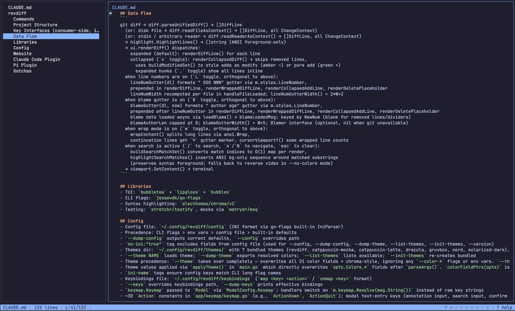This screenshot has width=515, height=311.
Task: Click the Ø no-colors icon in the status bar
Action: 488,307
